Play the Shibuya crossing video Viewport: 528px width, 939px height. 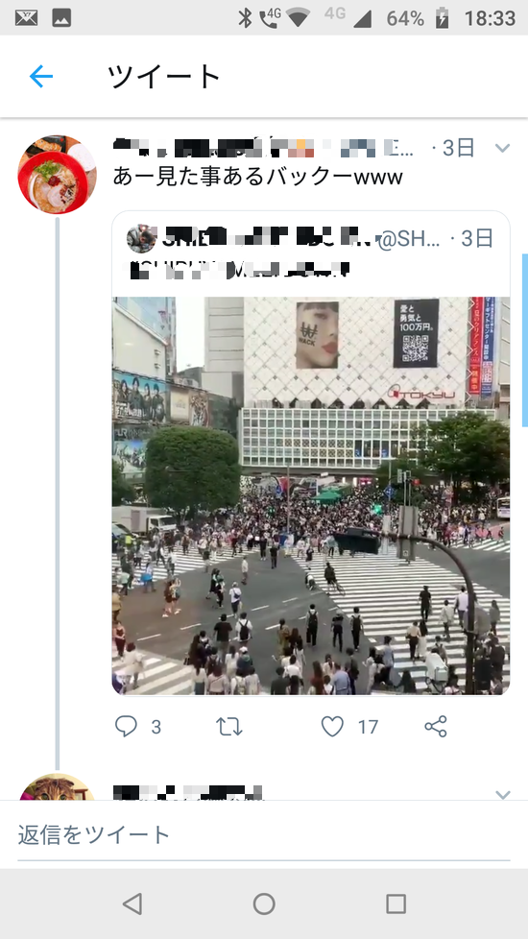(311, 495)
